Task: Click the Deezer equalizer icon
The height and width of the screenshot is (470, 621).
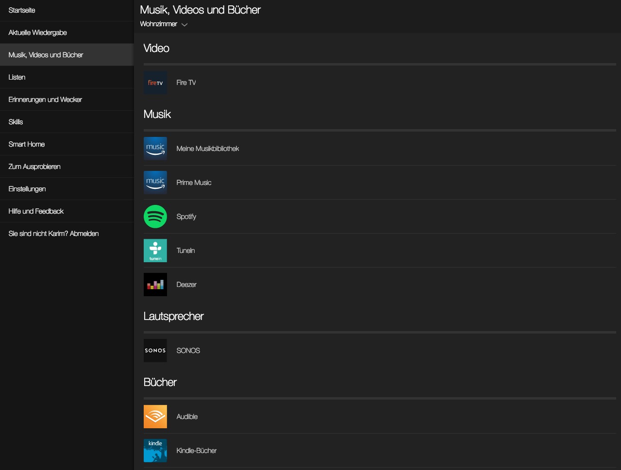Action: pos(155,285)
